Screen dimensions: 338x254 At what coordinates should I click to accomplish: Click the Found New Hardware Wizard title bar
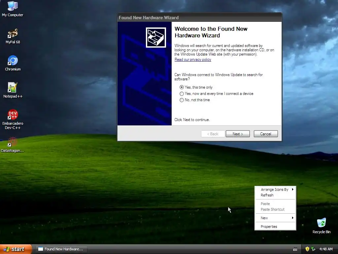(x=199, y=18)
